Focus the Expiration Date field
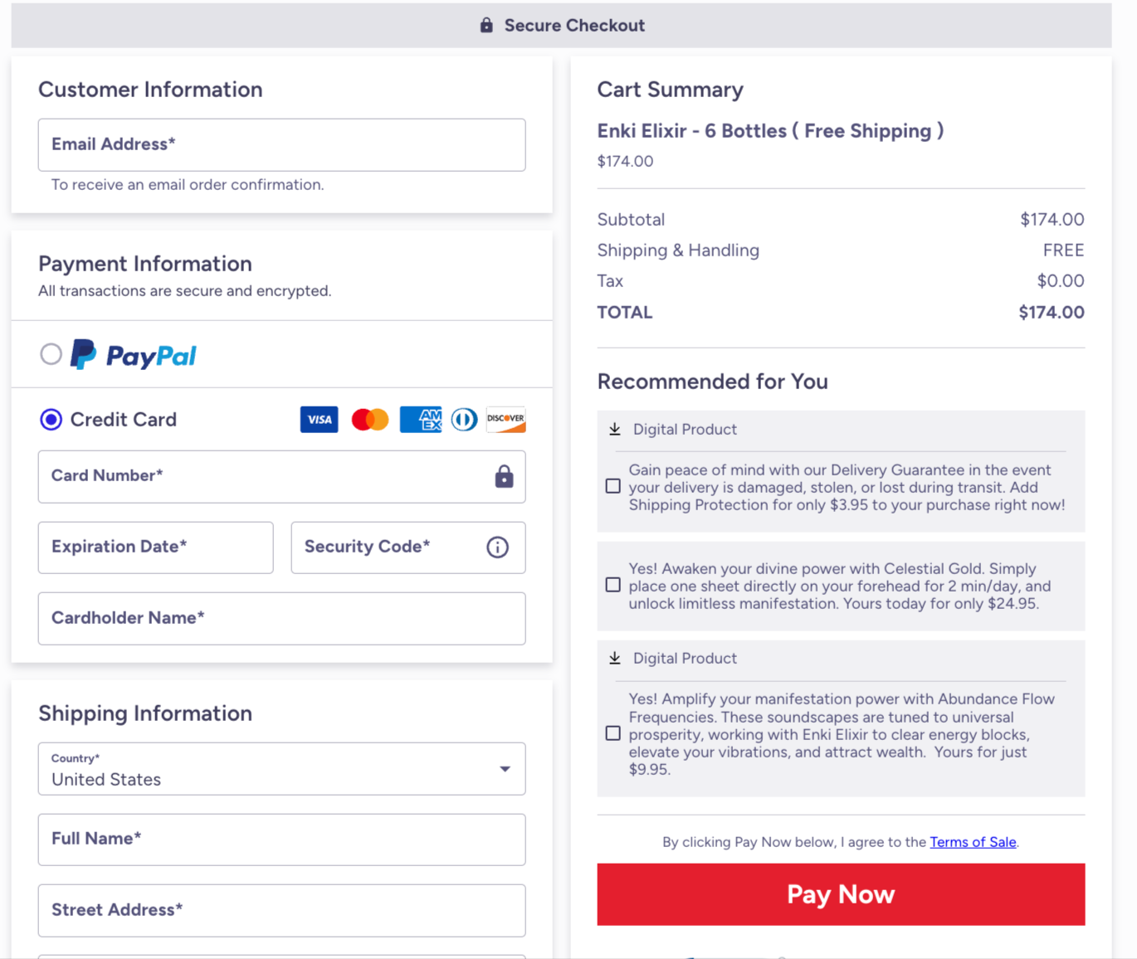This screenshot has width=1137, height=959. point(155,548)
